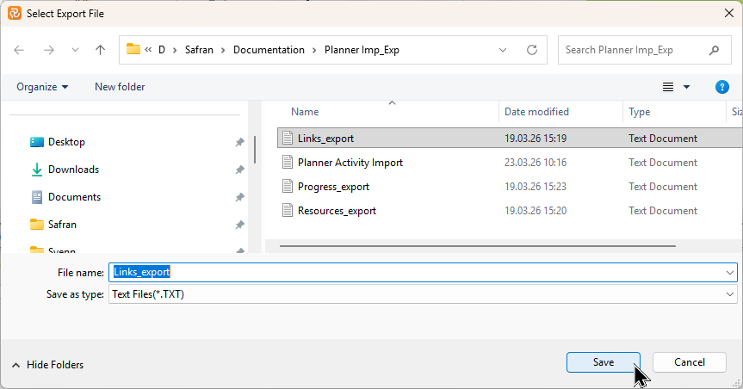Image resolution: width=743 pixels, height=389 pixels.
Task: Navigate to Documentation in the breadcrumb
Action: point(269,50)
